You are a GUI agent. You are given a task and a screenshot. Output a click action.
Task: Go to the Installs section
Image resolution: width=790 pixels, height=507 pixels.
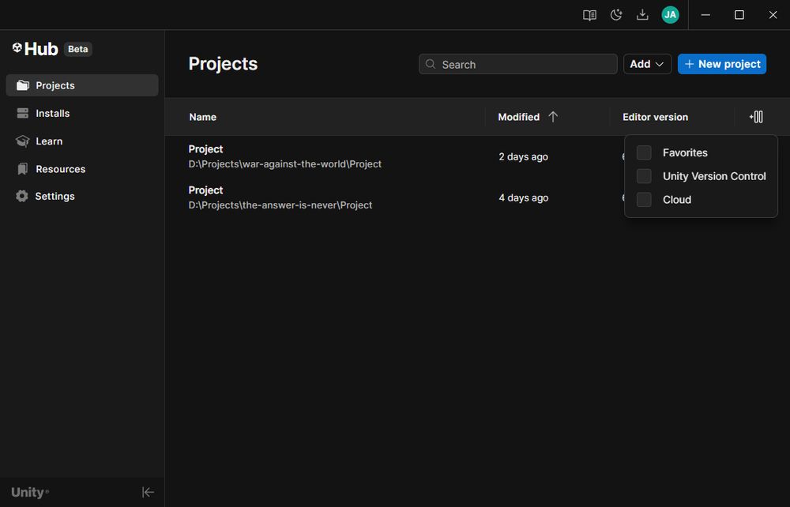(82, 113)
